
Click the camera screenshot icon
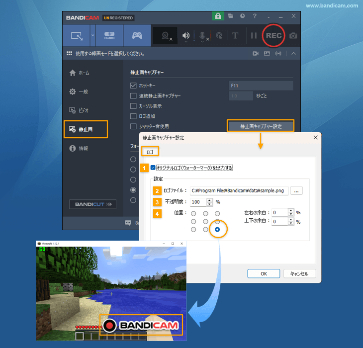point(293,36)
